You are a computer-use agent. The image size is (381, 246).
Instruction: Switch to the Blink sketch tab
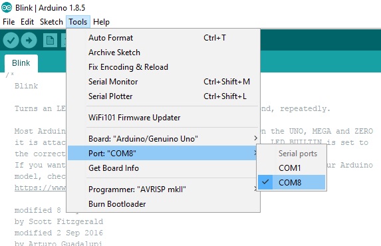[21, 63]
